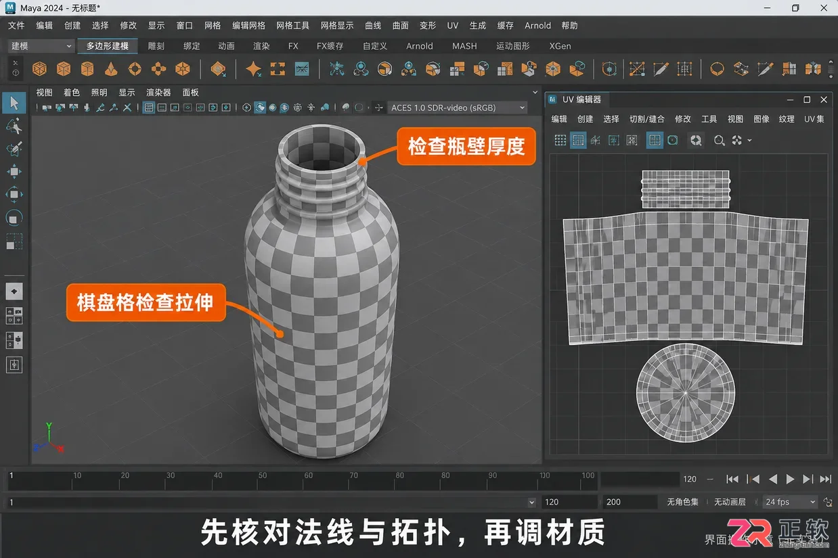Screen dimensions: 838x558
Task: Activate the Lasso select tool
Action: click(x=14, y=126)
